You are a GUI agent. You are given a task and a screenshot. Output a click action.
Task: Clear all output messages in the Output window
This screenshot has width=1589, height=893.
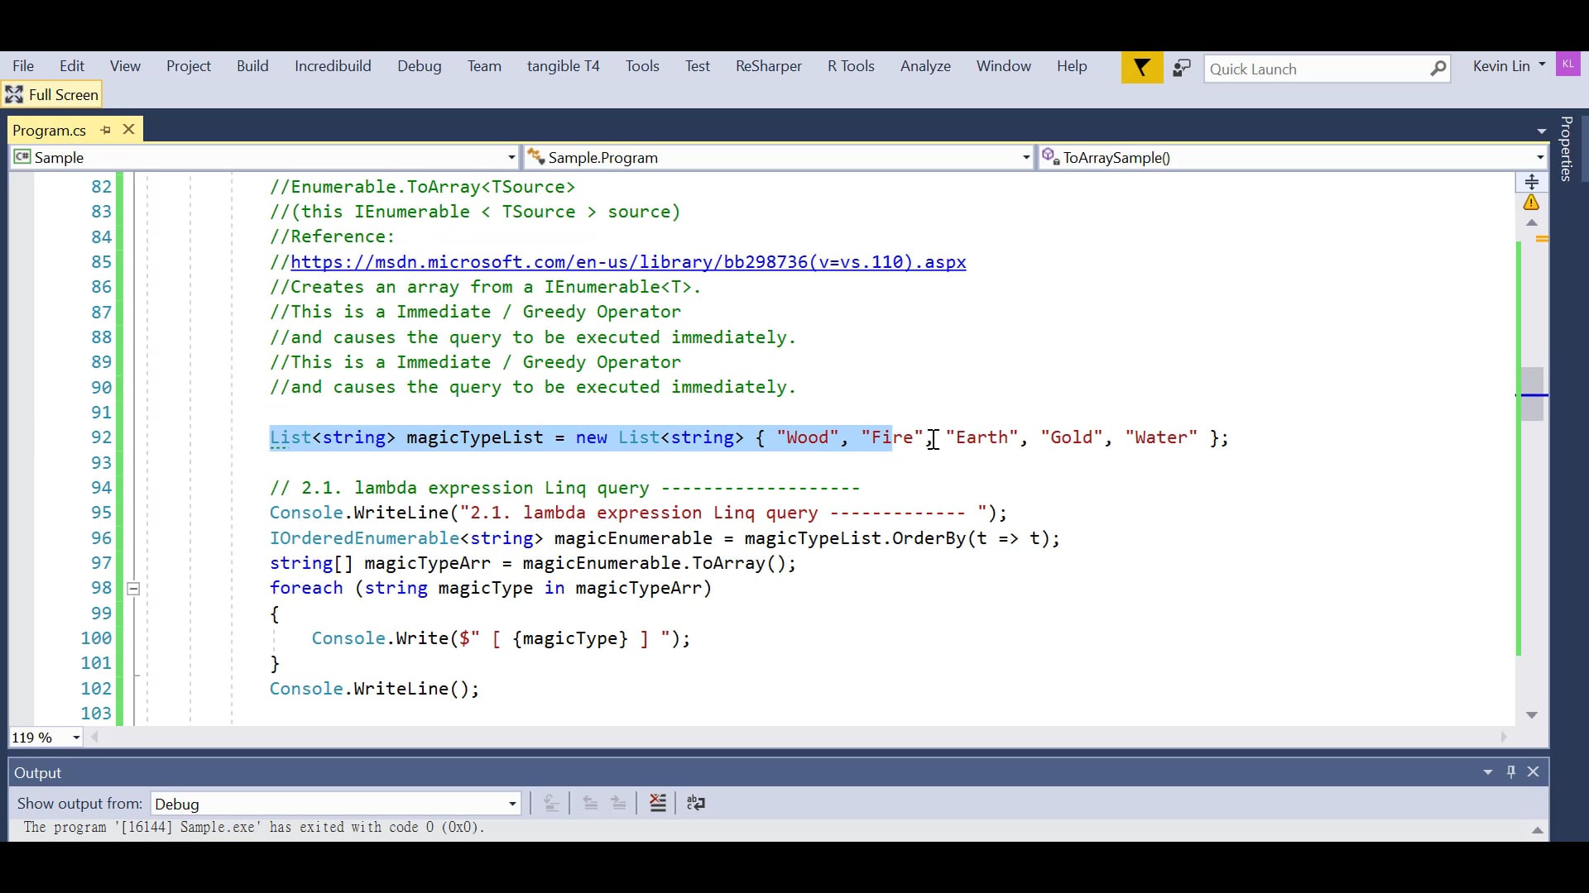[x=657, y=803]
